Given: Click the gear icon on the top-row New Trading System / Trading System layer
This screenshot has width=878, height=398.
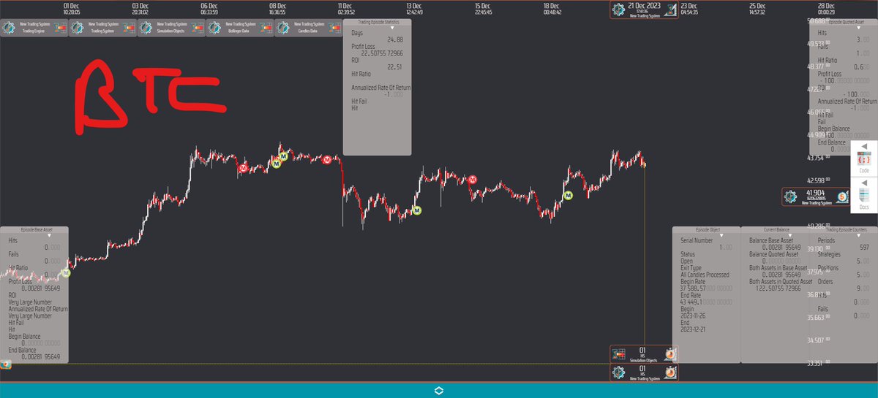Looking at the screenshot, I should tap(78, 28).
